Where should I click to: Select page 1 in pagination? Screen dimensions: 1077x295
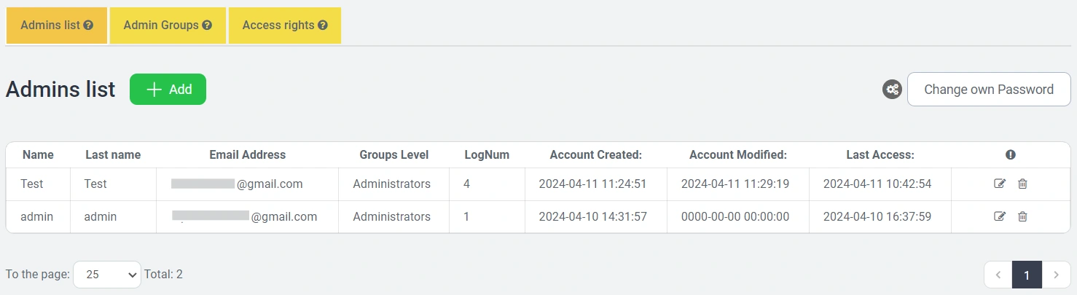click(x=1027, y=275)
